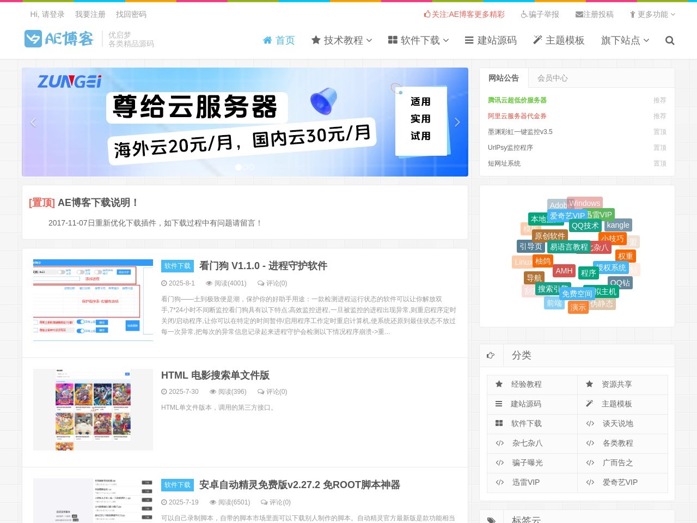Click the AE博客 site logo

pos(59,39)
